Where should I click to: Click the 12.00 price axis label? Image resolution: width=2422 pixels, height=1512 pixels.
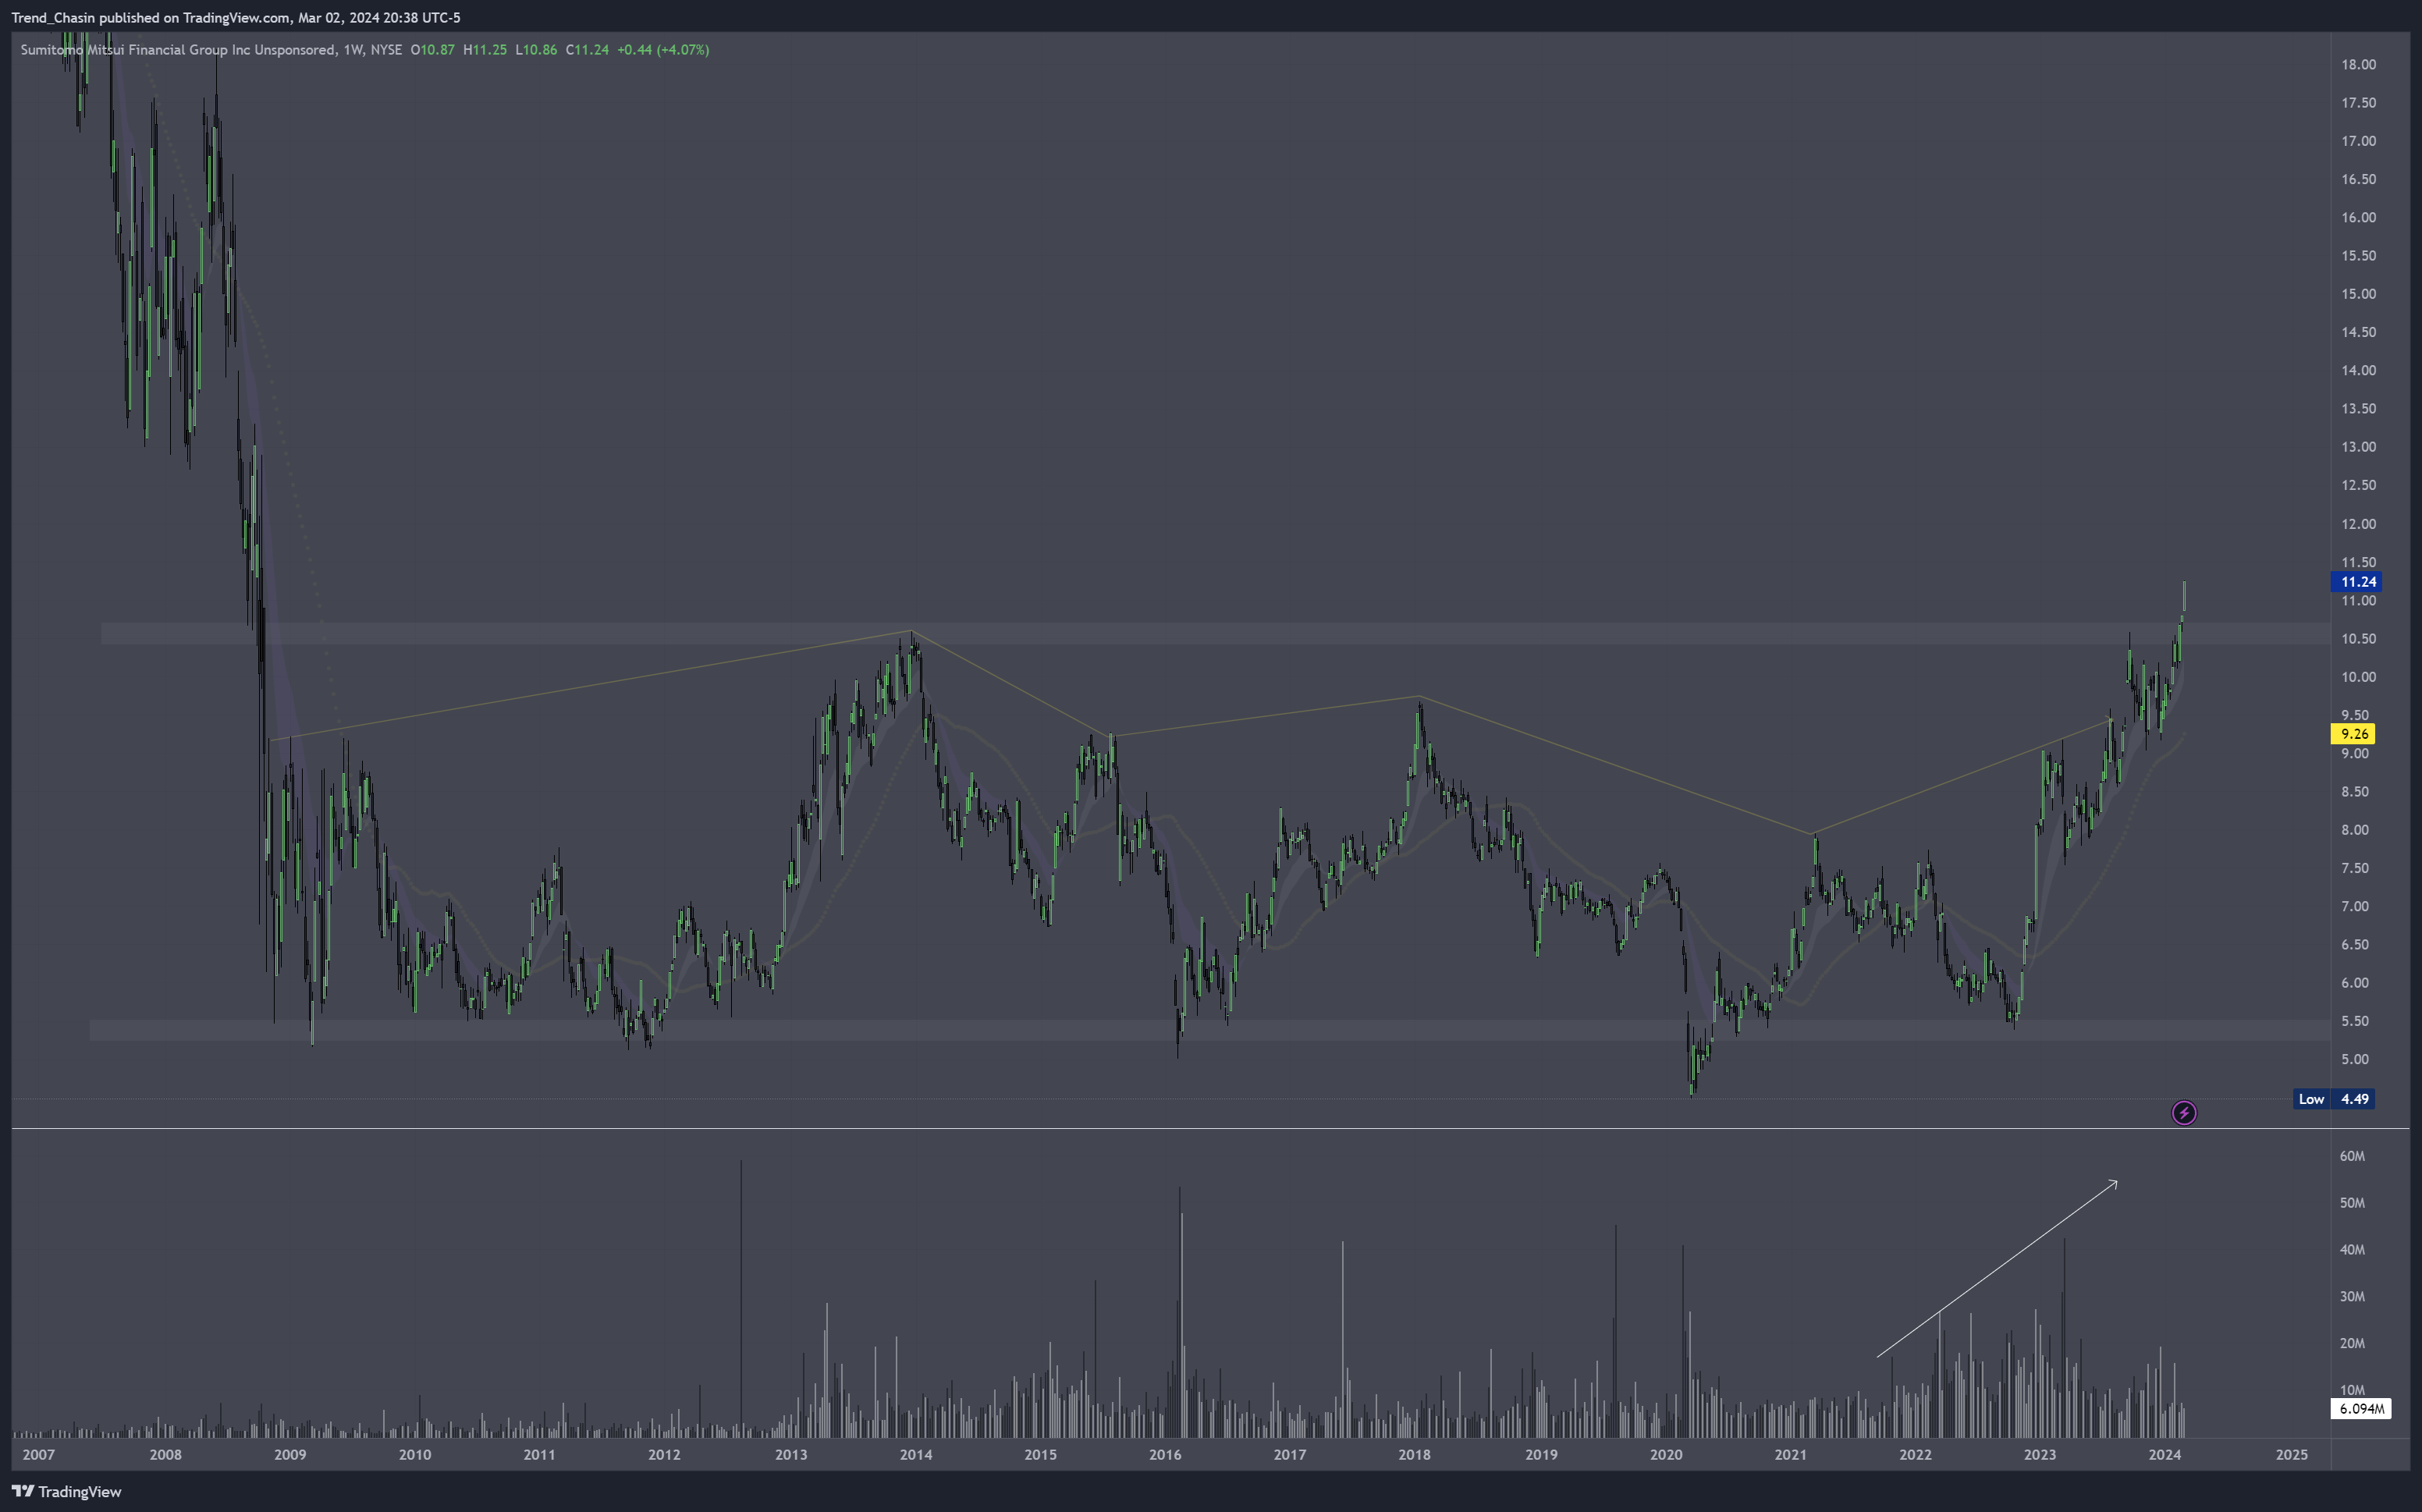click(x=2358, y=524)
